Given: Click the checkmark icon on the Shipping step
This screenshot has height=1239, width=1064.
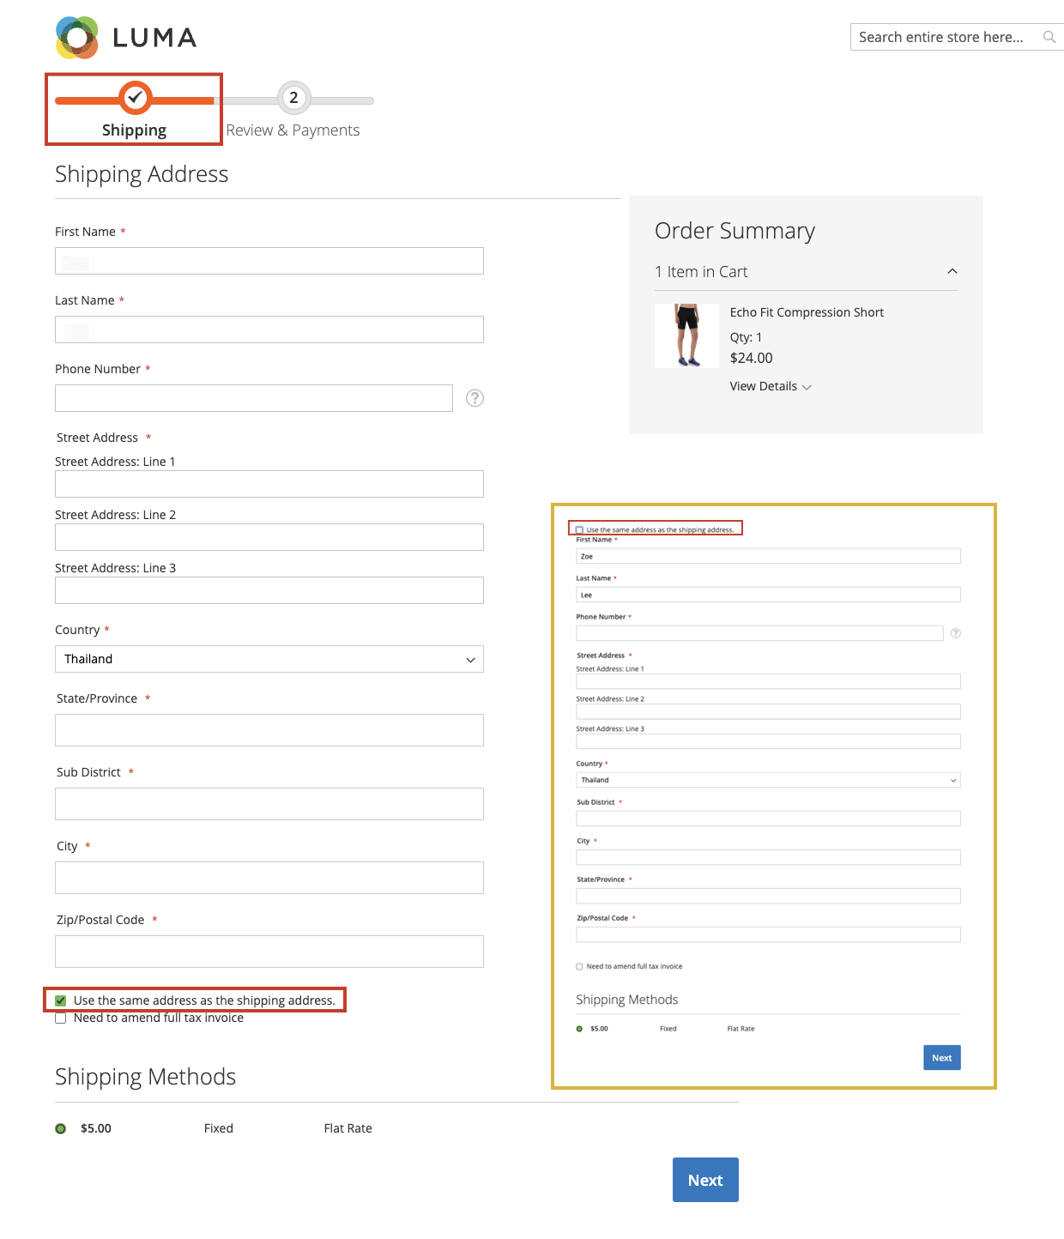Looking at the screenshot, I should coord(134,98).
